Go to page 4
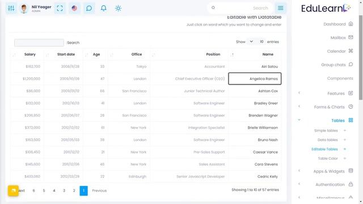The image size is (363, 204). coord(54,190)
